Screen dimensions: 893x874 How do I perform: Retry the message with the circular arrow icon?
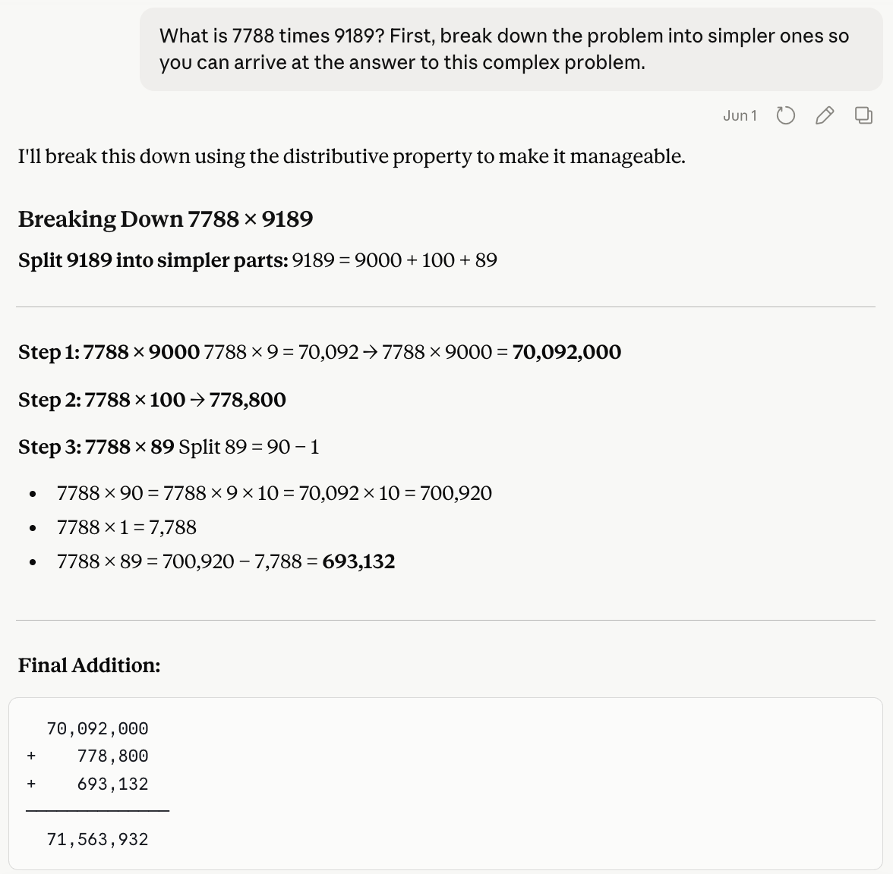coord(785,115)
